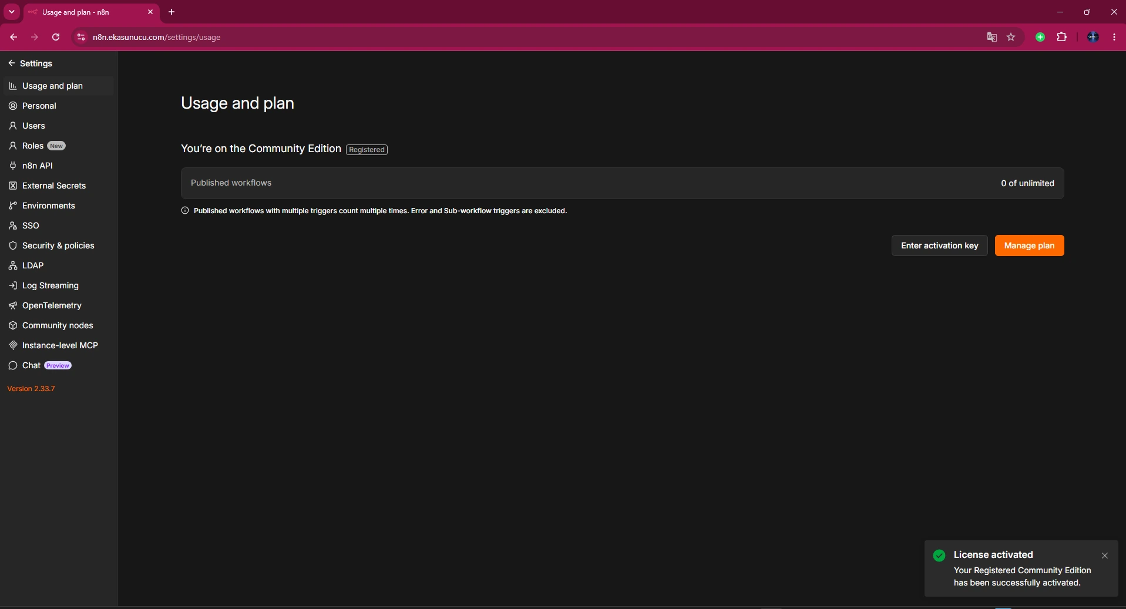Open Chat settings page
Viewport: 1126px width, 609px height.
pos(58,365)
